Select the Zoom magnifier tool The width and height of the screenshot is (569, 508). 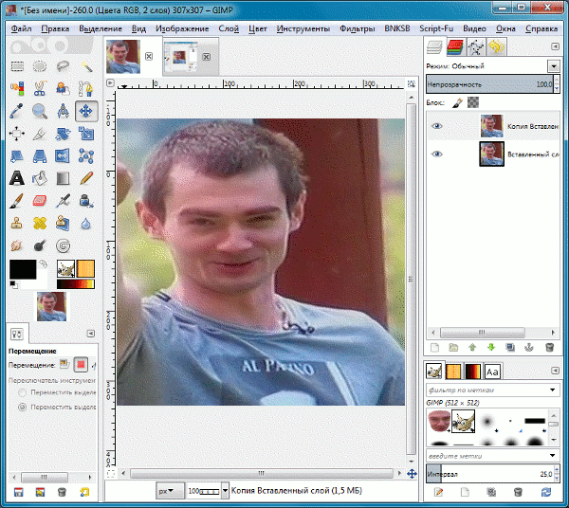[x=40, y=111]
